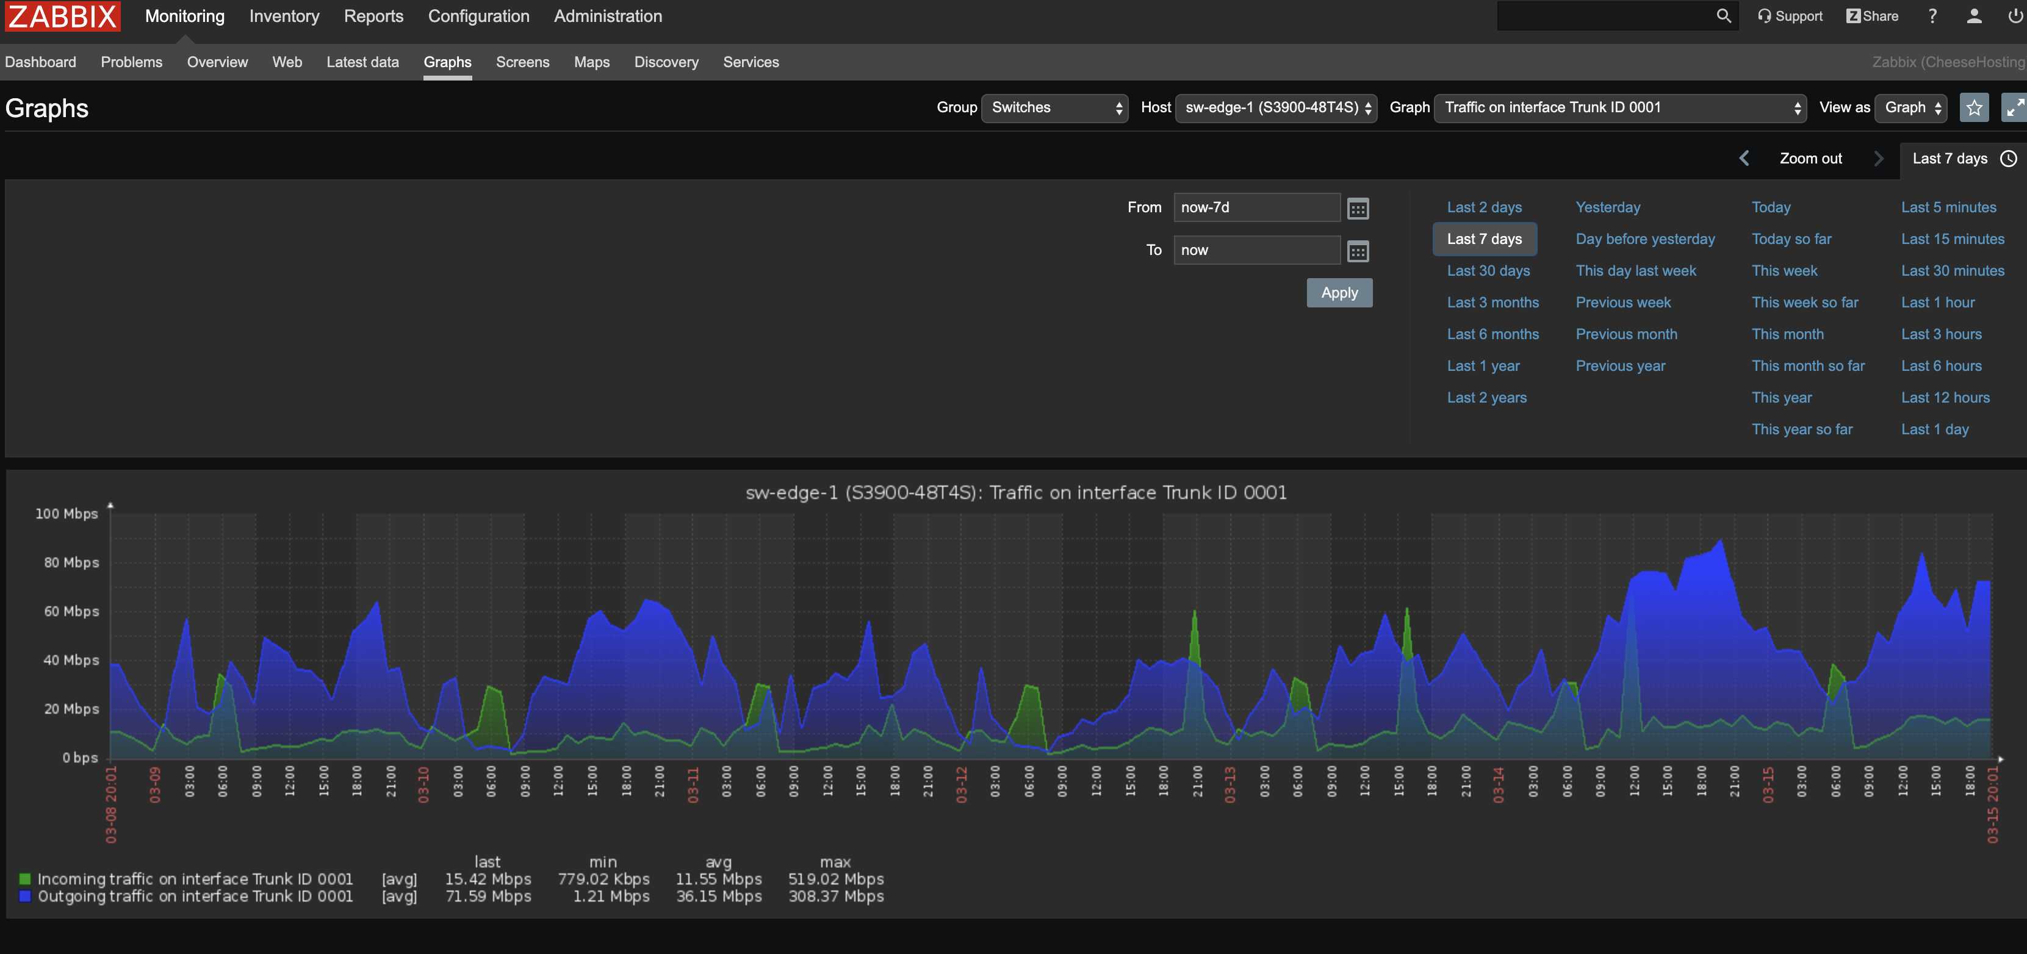This screenshot has width=2027, height=954.
Task: Click the blue Outgoing traffic legend swatch
Action: tap(25, 896)
